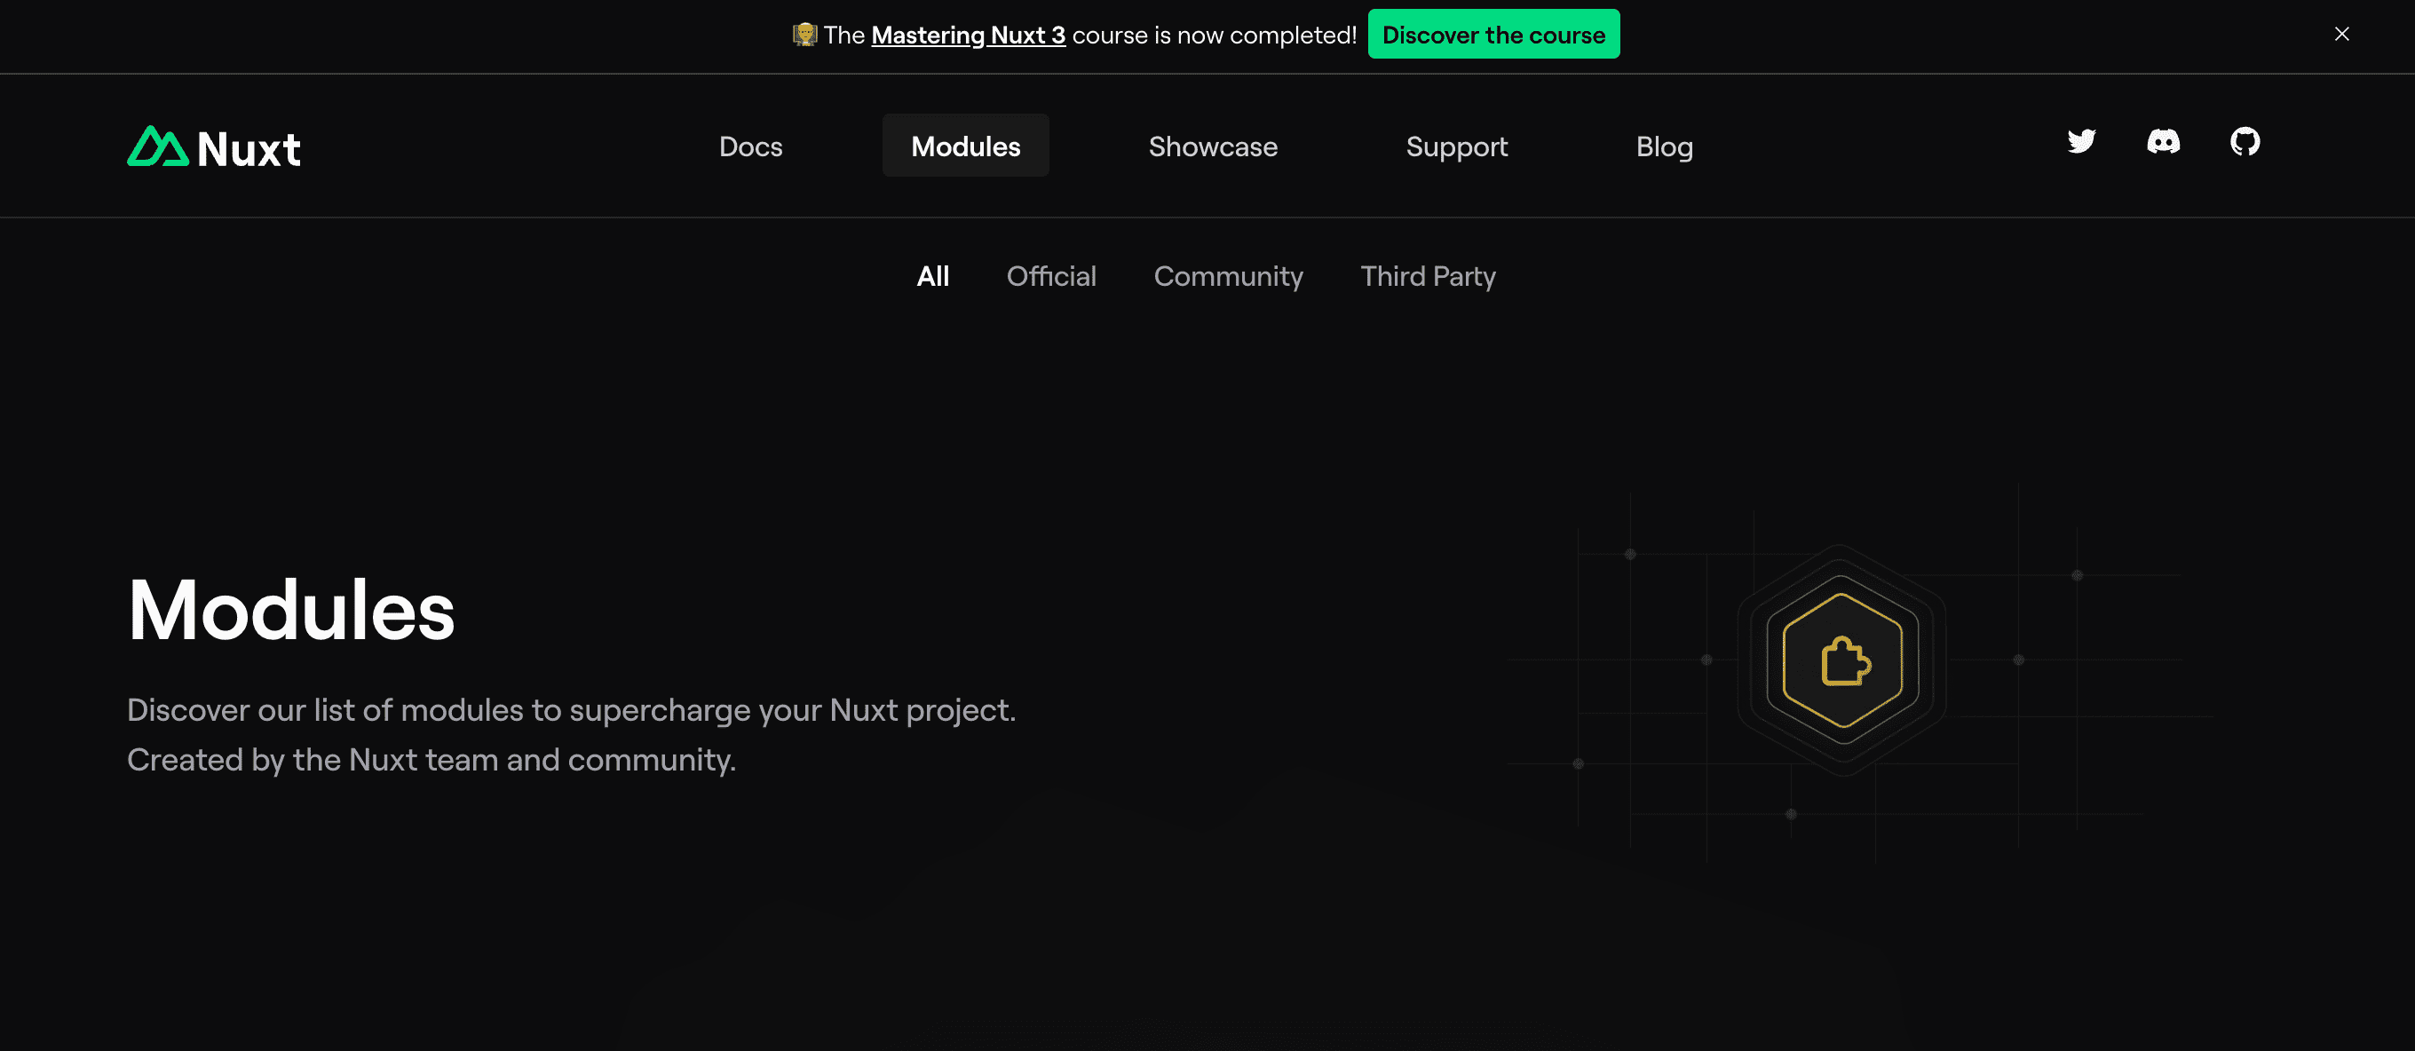Open the Blog page

click(1664, 146)
